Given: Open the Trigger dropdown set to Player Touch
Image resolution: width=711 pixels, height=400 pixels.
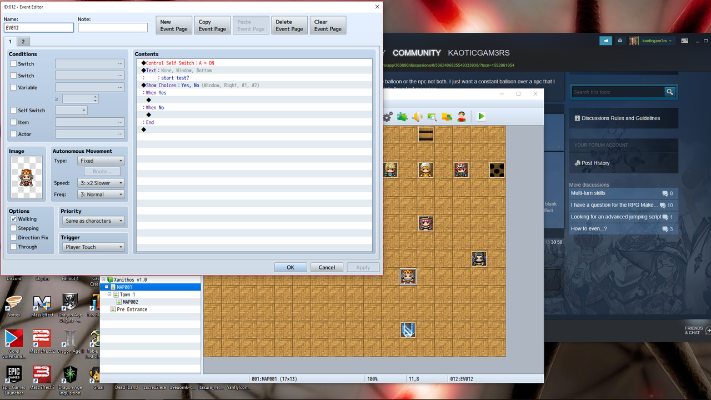Looking at the screenshot, I should point(93,247).
